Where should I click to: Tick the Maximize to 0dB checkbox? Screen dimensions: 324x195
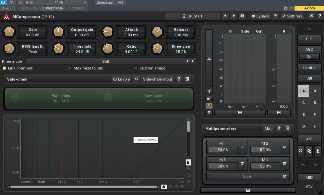click(70, 68)
